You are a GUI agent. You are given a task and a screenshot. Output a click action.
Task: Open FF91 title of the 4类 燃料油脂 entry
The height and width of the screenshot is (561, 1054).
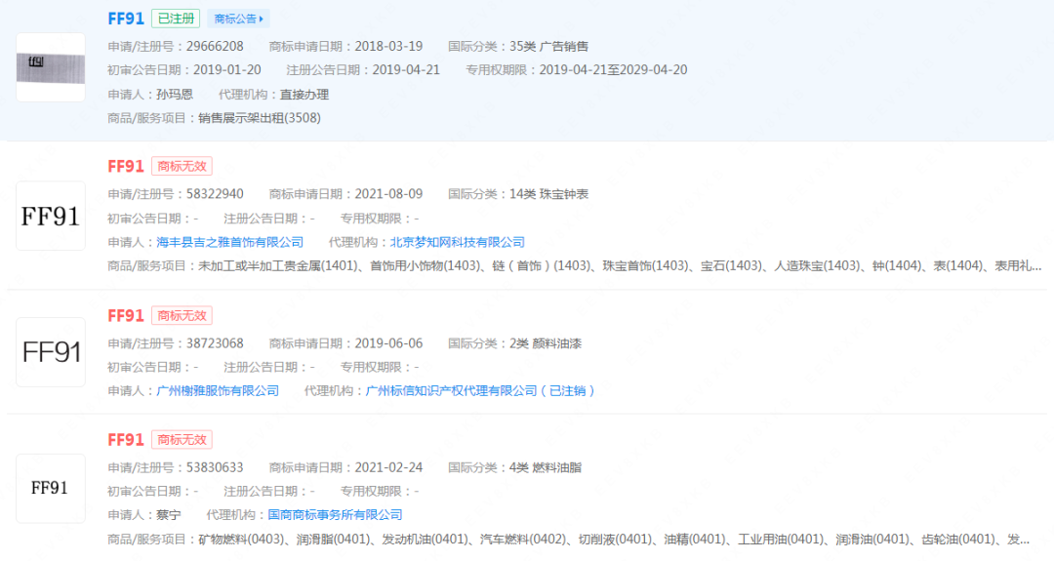[x=126, y=440]
